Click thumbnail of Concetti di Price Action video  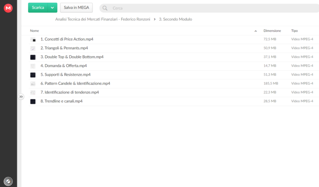point(33,40)
